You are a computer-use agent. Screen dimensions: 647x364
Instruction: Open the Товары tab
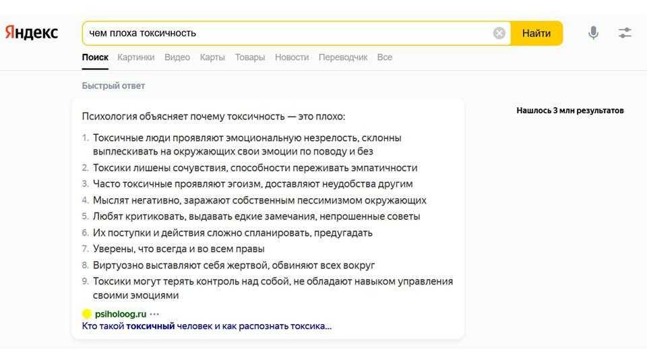point(250,57)
